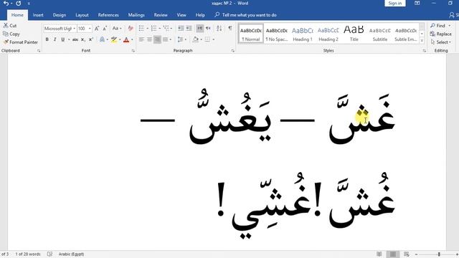Align text right
Viewport: 459px width, 258px height.
[157, 39]
